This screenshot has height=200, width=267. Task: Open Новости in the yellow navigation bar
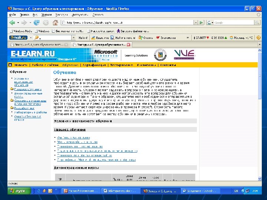pyautogui.click(x=21, y=65)
